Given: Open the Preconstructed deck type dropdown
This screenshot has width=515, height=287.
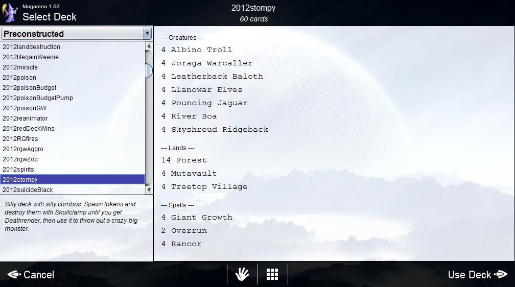Looking at the screenshot, I should click(72, 34).
